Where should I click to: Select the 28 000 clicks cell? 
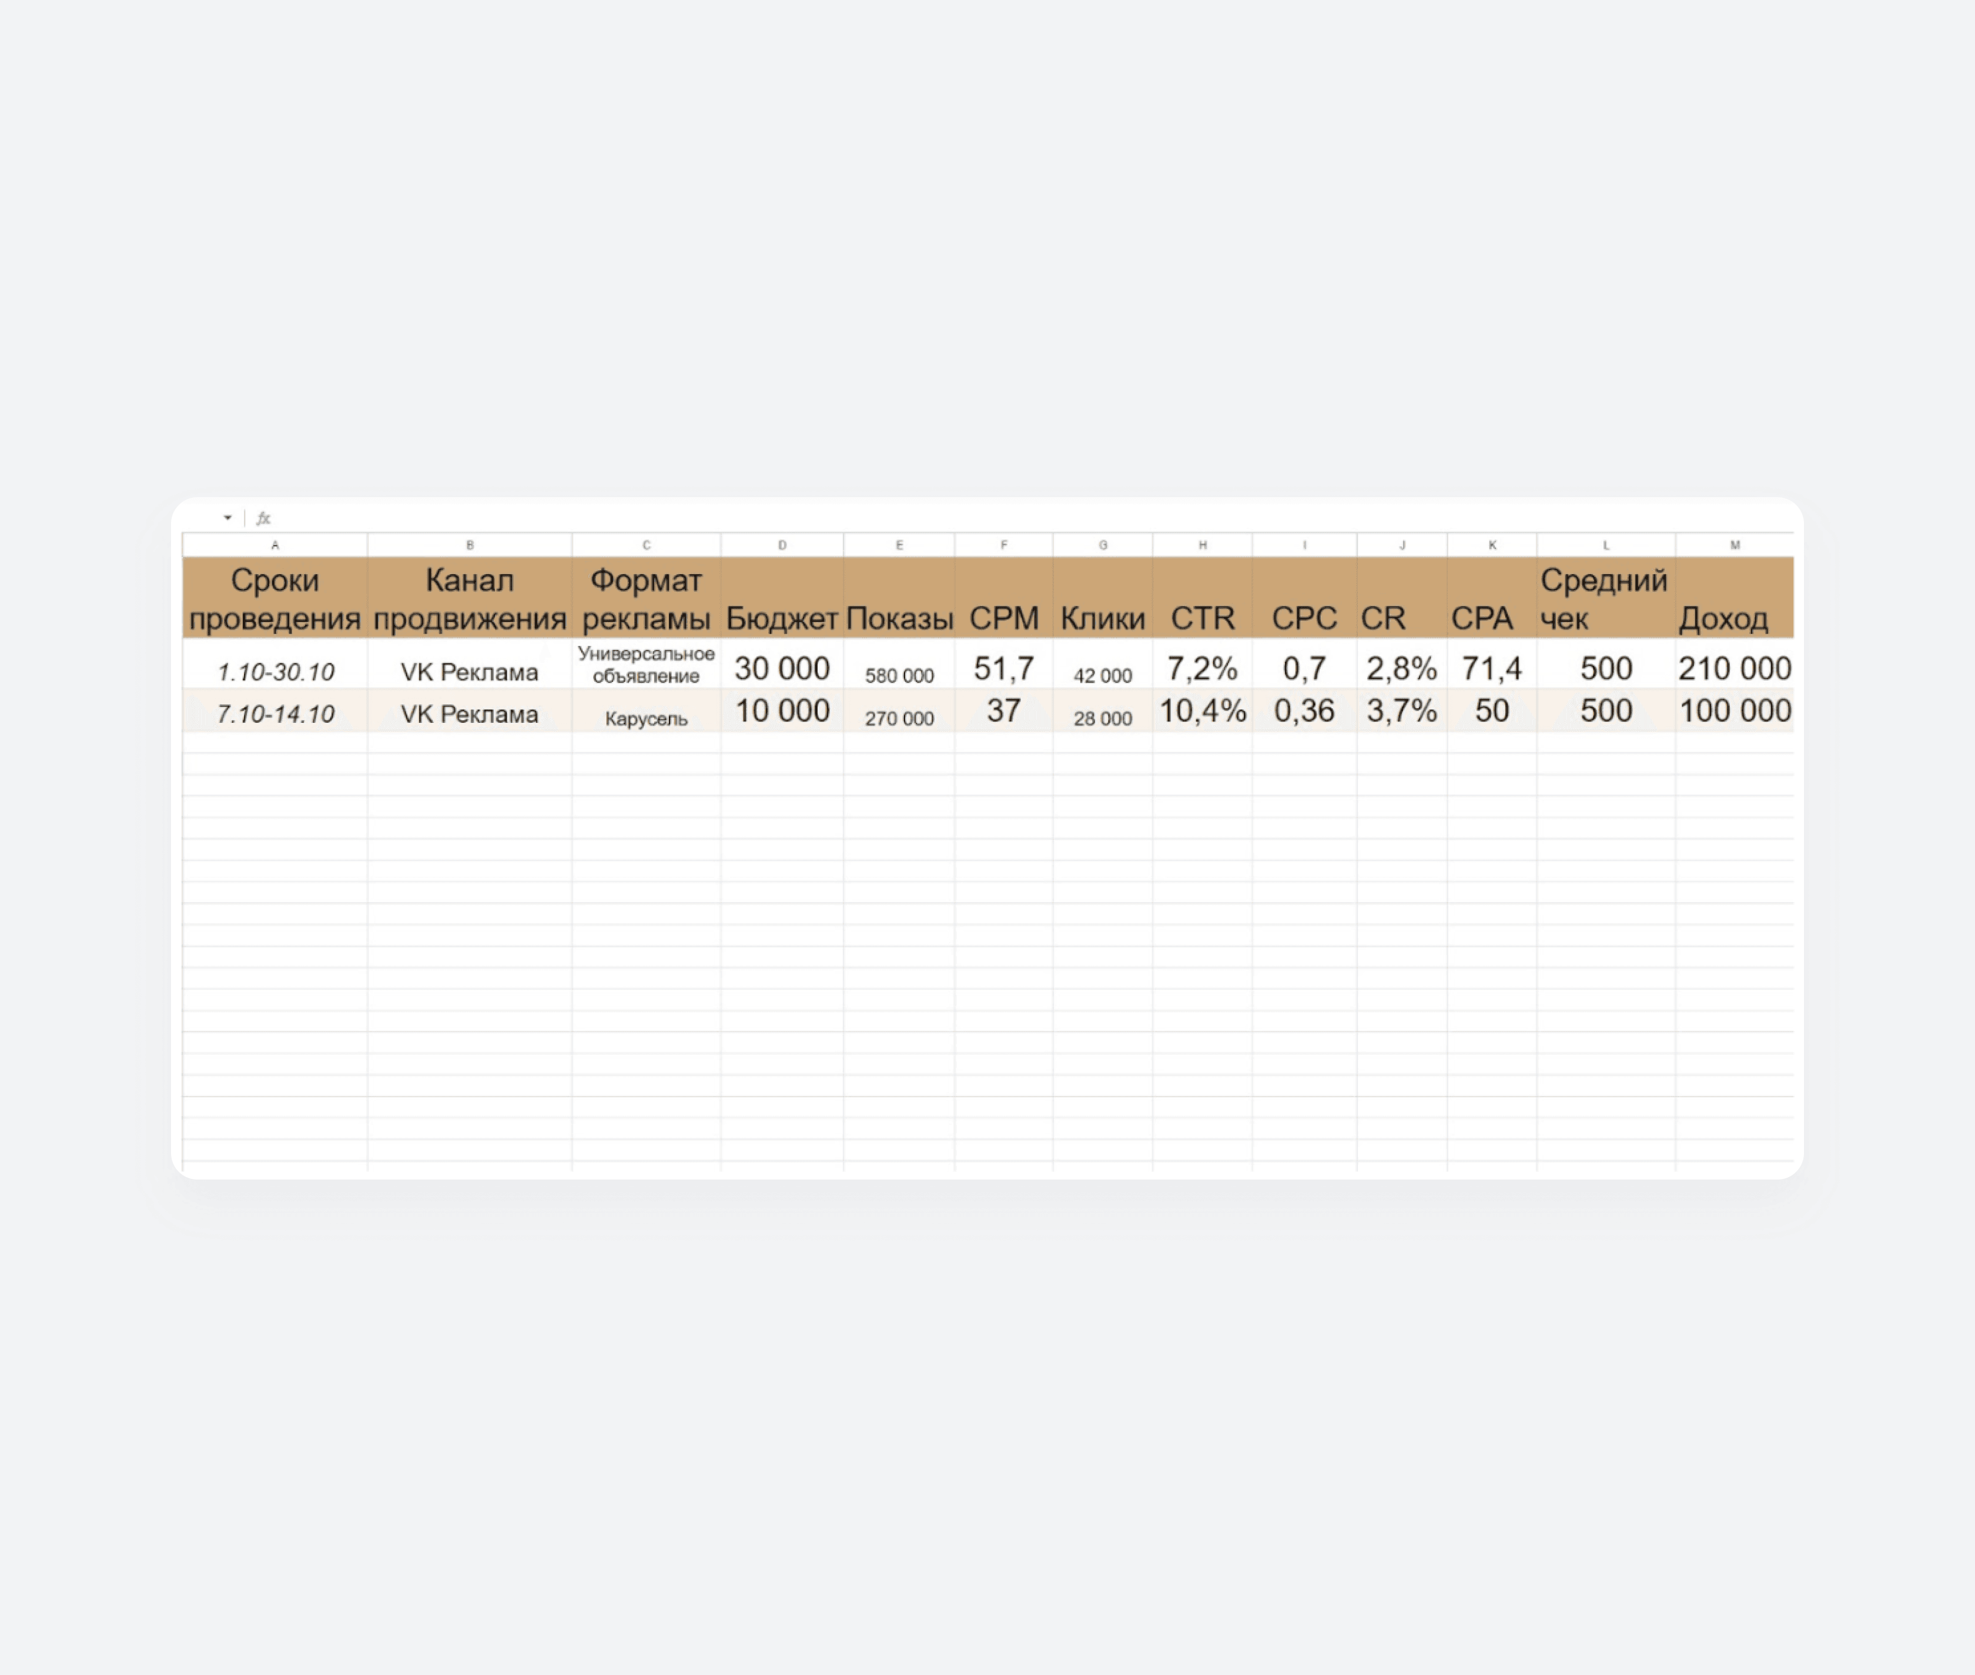pyautogui.click(x=1103, y=711)
